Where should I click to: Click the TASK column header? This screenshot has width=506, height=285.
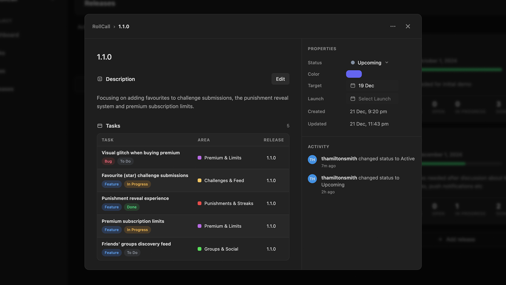coord(108,140)
